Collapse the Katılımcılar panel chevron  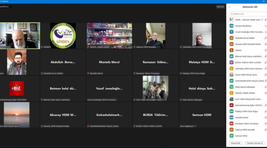(230, 7)
